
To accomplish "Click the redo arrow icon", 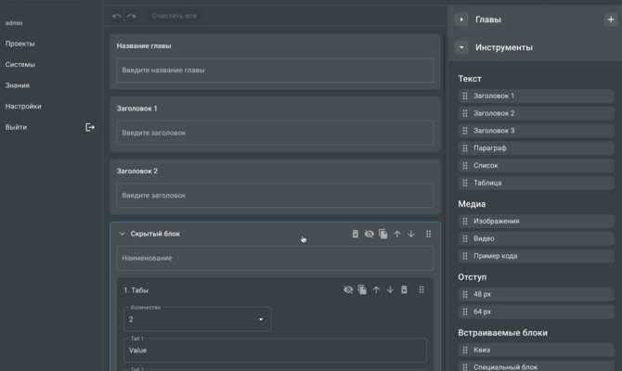I will (x=131, y=16).
